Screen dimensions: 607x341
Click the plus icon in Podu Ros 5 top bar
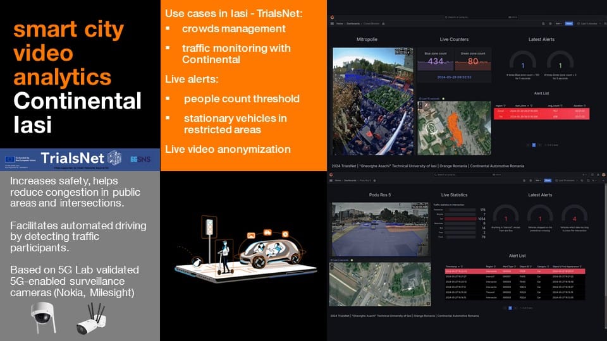584,175
